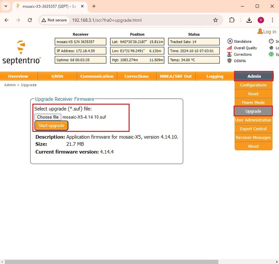Click the Standalone status icon
The width and height of the screenshot is (279, 264).
click(x=230, y=41)
